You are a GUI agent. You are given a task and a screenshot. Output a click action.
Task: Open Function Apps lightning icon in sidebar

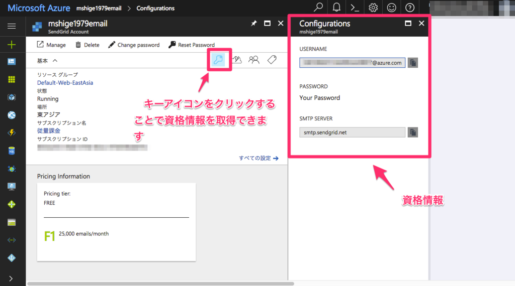pyautogui.click(x=12, y=132)
